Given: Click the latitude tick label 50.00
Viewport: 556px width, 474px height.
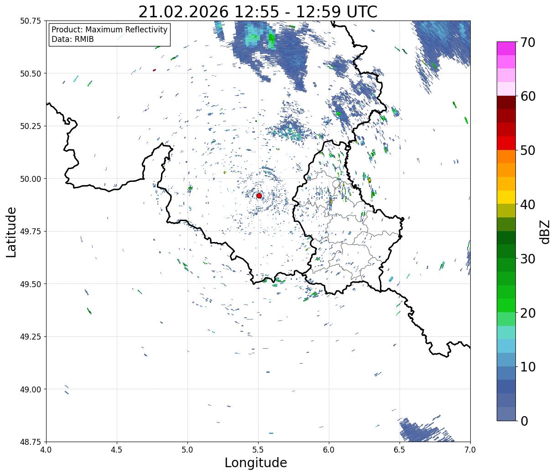Looking at the screenshot, I should 30,179.
